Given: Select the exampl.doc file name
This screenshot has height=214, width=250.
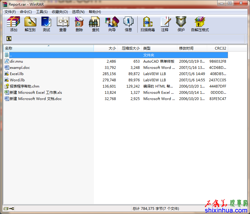Looking at the screenshot, I should (x=20, y=67).
